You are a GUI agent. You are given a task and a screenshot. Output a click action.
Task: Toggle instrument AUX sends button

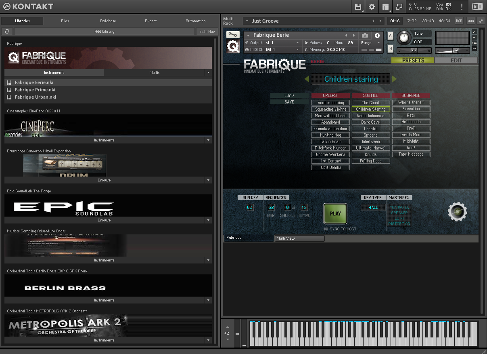(474, 43)
